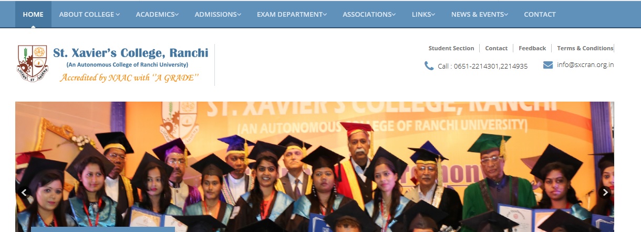The height and width of the screenshot is (232, 641).
Task: Expand the Academics dropdown menu
Action: pos(157,15)
